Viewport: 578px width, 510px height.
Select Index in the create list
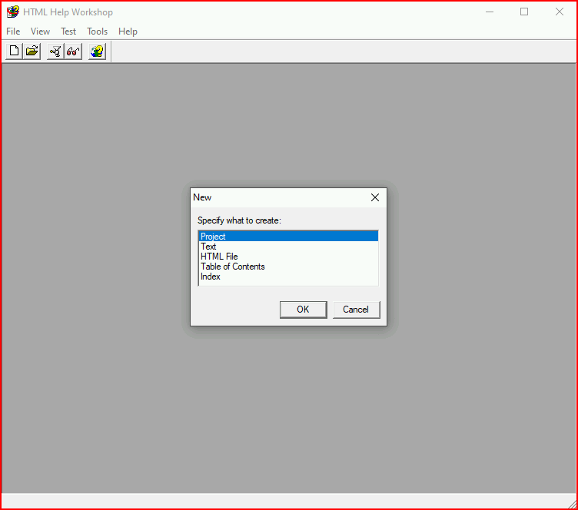coord(288,277)
